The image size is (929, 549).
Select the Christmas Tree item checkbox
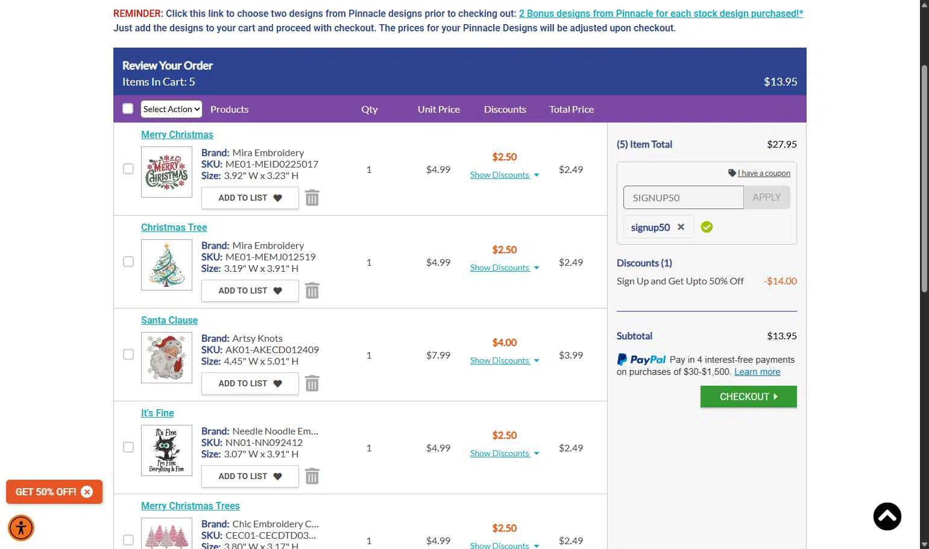[x=128, y=262]
